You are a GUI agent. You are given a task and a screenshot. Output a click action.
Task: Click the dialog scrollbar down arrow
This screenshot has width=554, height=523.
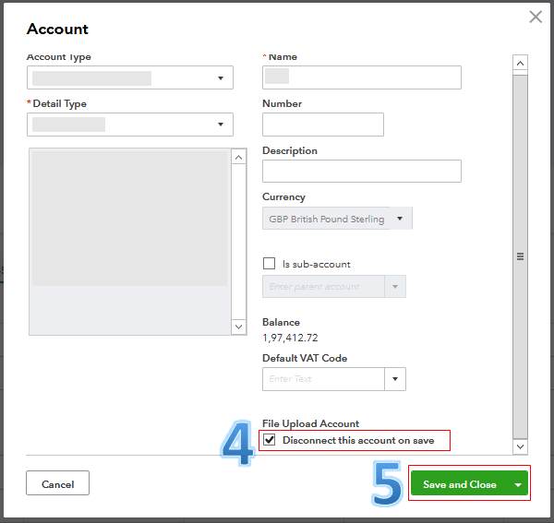520,446
